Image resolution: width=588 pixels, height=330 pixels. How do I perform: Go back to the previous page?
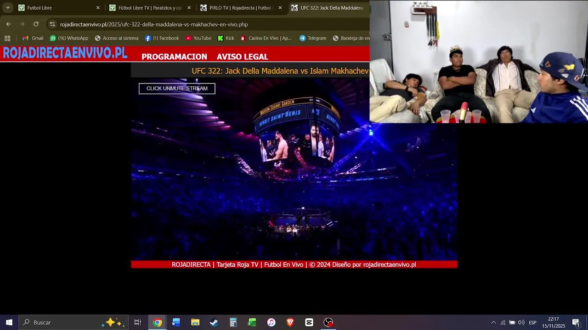[x=8, y=24]
